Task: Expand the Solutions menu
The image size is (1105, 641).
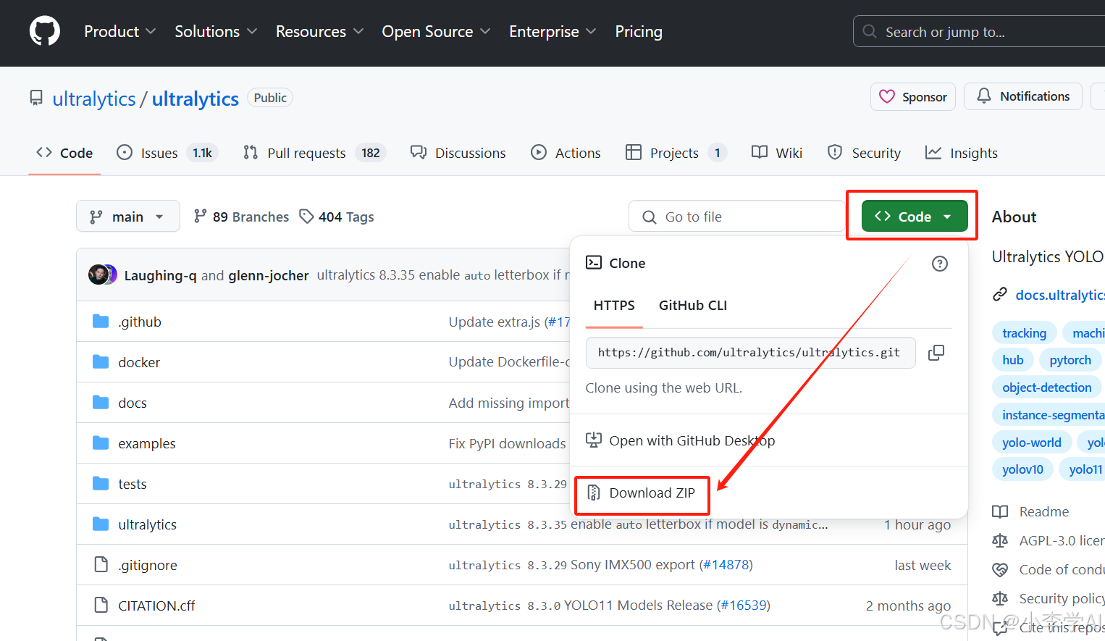Action: coord(216,32)
